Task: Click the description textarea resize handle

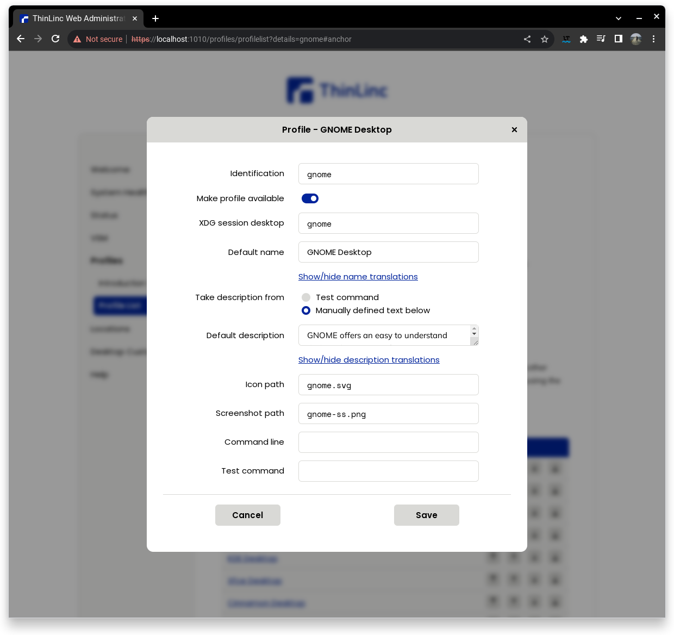Action: 475,341
